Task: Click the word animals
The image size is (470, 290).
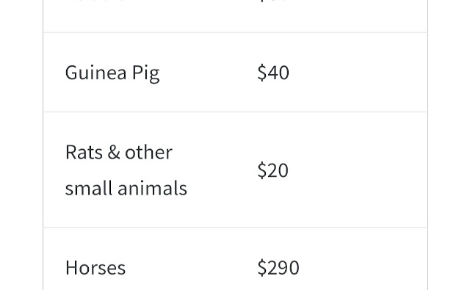Action: 152,188
